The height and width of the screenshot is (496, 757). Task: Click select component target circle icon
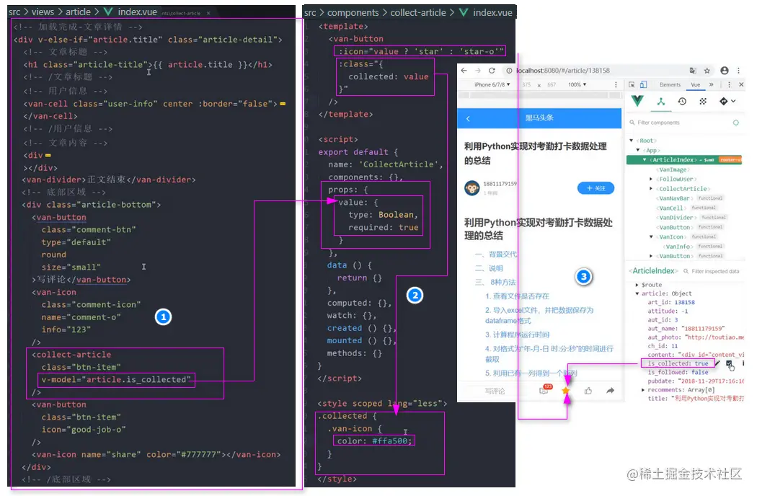(736, 123)
